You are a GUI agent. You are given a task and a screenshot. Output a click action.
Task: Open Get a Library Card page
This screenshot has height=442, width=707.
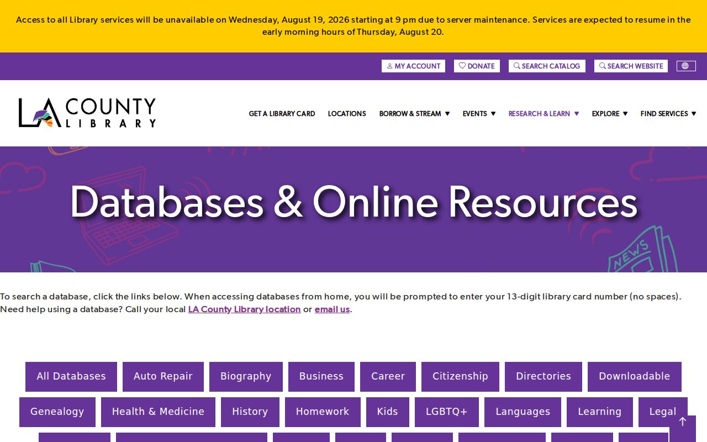pos(282,113)
